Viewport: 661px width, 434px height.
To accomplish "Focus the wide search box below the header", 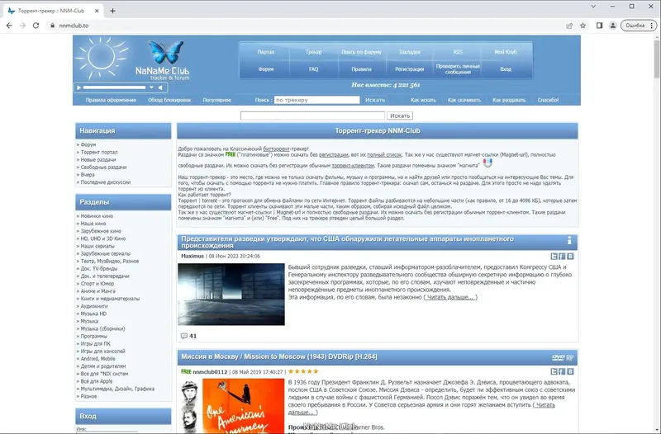I will point(312,116).
